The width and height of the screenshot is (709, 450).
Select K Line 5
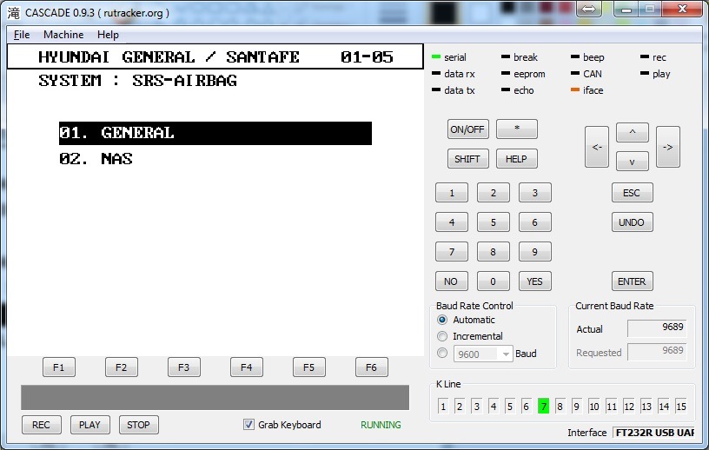[x=509, y=407]
